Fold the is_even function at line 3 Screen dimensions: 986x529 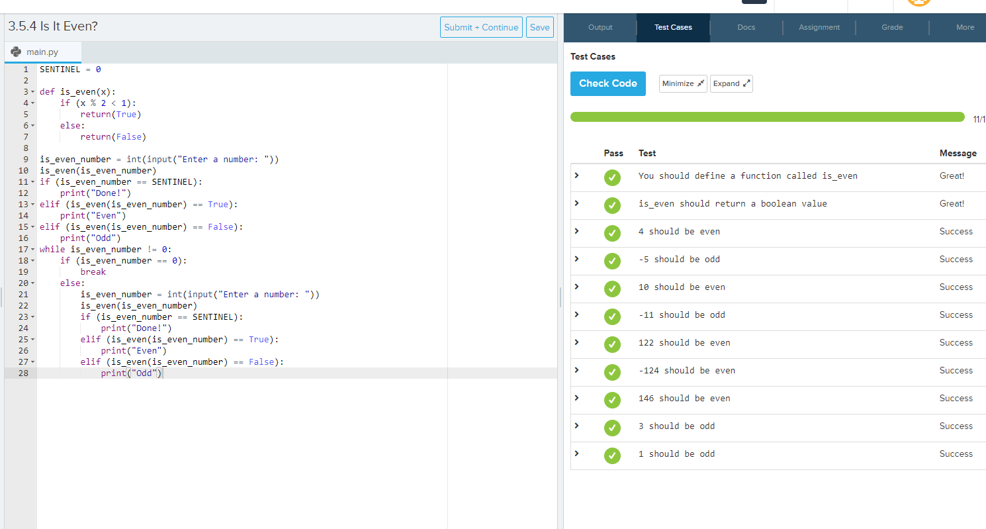click(33, 92)
